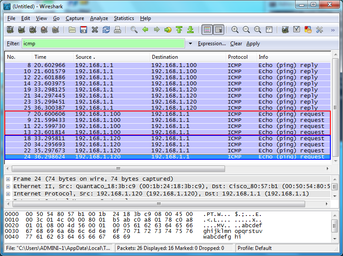This screenshot has width=343, height=256.
Task: Open the list of capture interfaces
Action: point(10,30)
